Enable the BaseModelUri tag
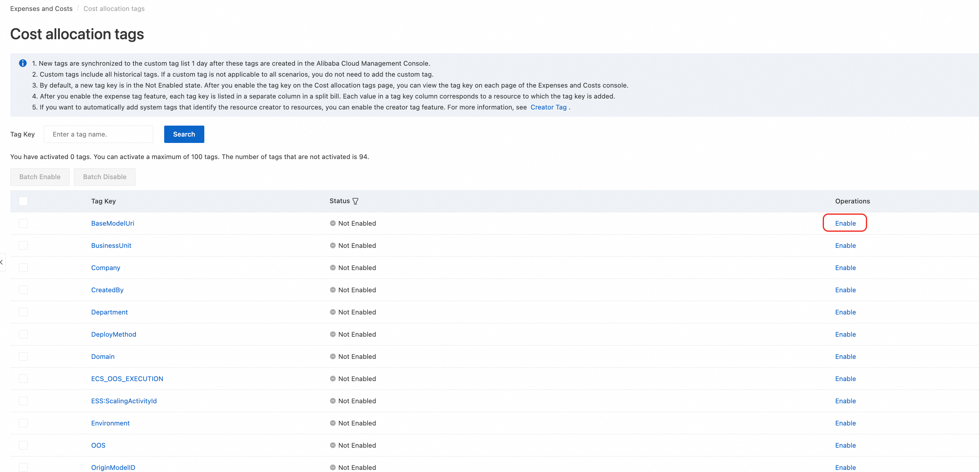Viewport: 979px width, 472px height. (x=845, y=223)
